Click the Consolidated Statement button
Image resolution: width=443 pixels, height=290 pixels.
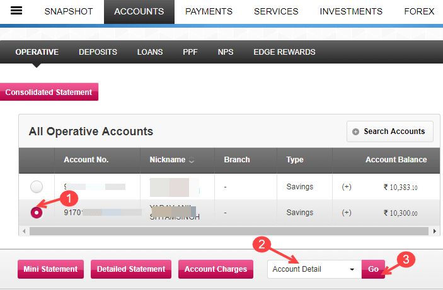(49, 92)
